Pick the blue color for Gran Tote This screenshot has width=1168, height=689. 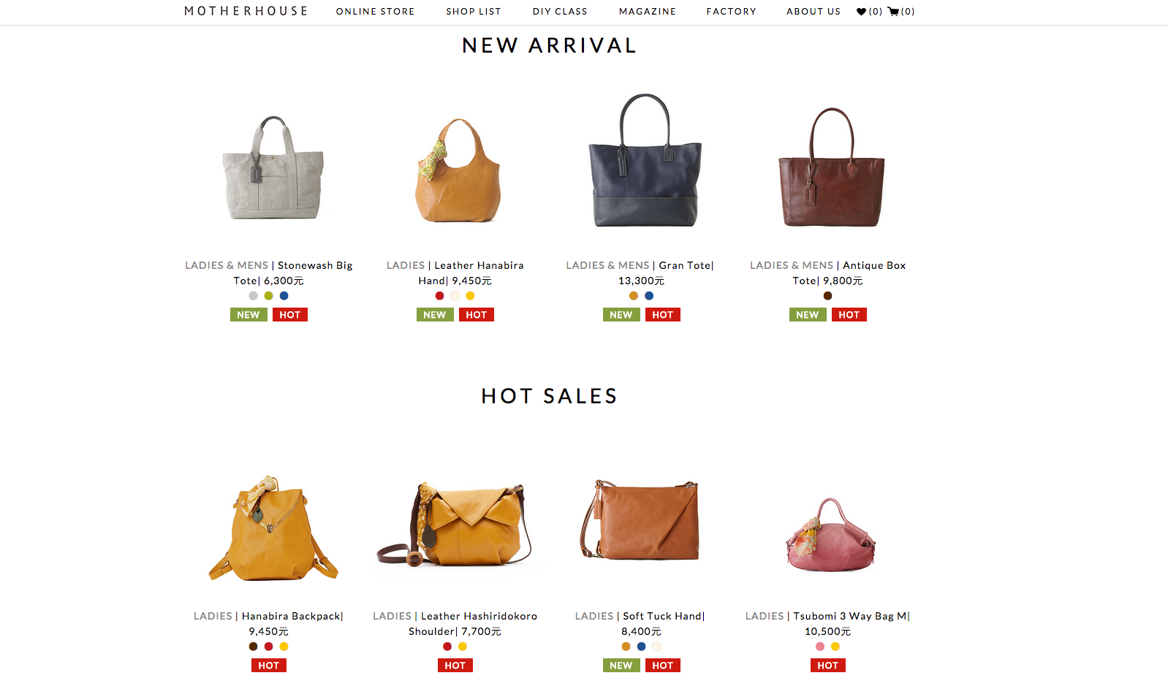pos(649,296)
